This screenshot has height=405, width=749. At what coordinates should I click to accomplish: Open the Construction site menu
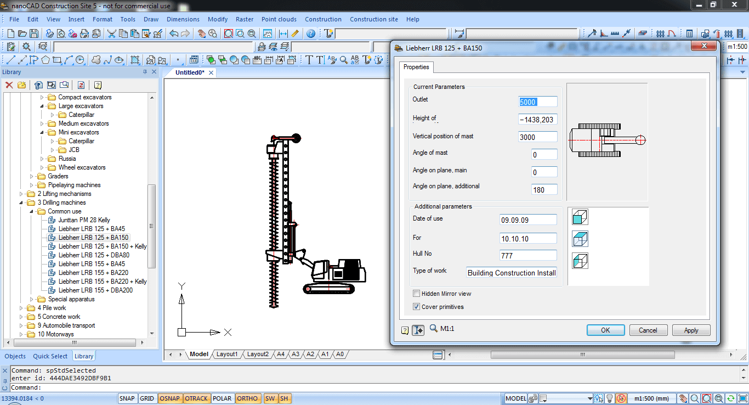[x=374, y=19]
